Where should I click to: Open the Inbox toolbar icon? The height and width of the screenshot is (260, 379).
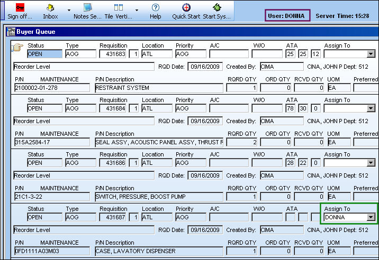50,8
